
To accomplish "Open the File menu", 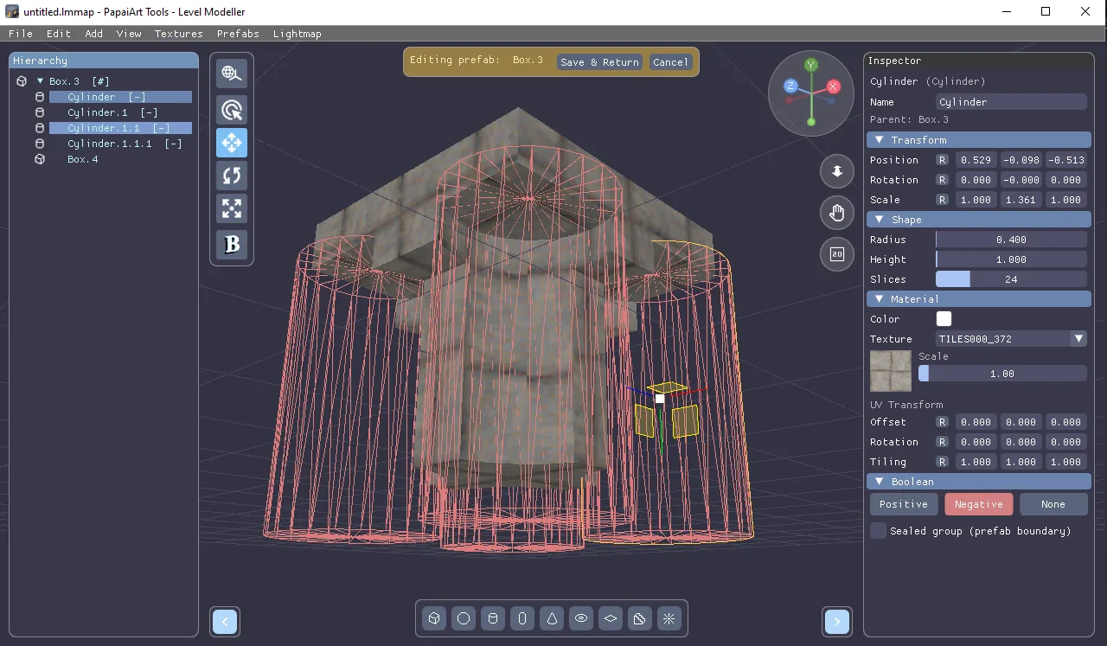I will (21, 34).
